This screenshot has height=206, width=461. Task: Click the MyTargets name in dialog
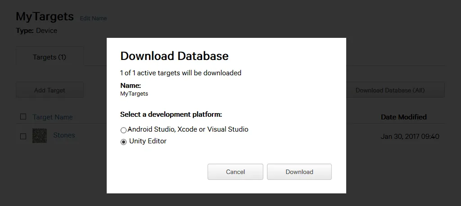tap(134, 94)
